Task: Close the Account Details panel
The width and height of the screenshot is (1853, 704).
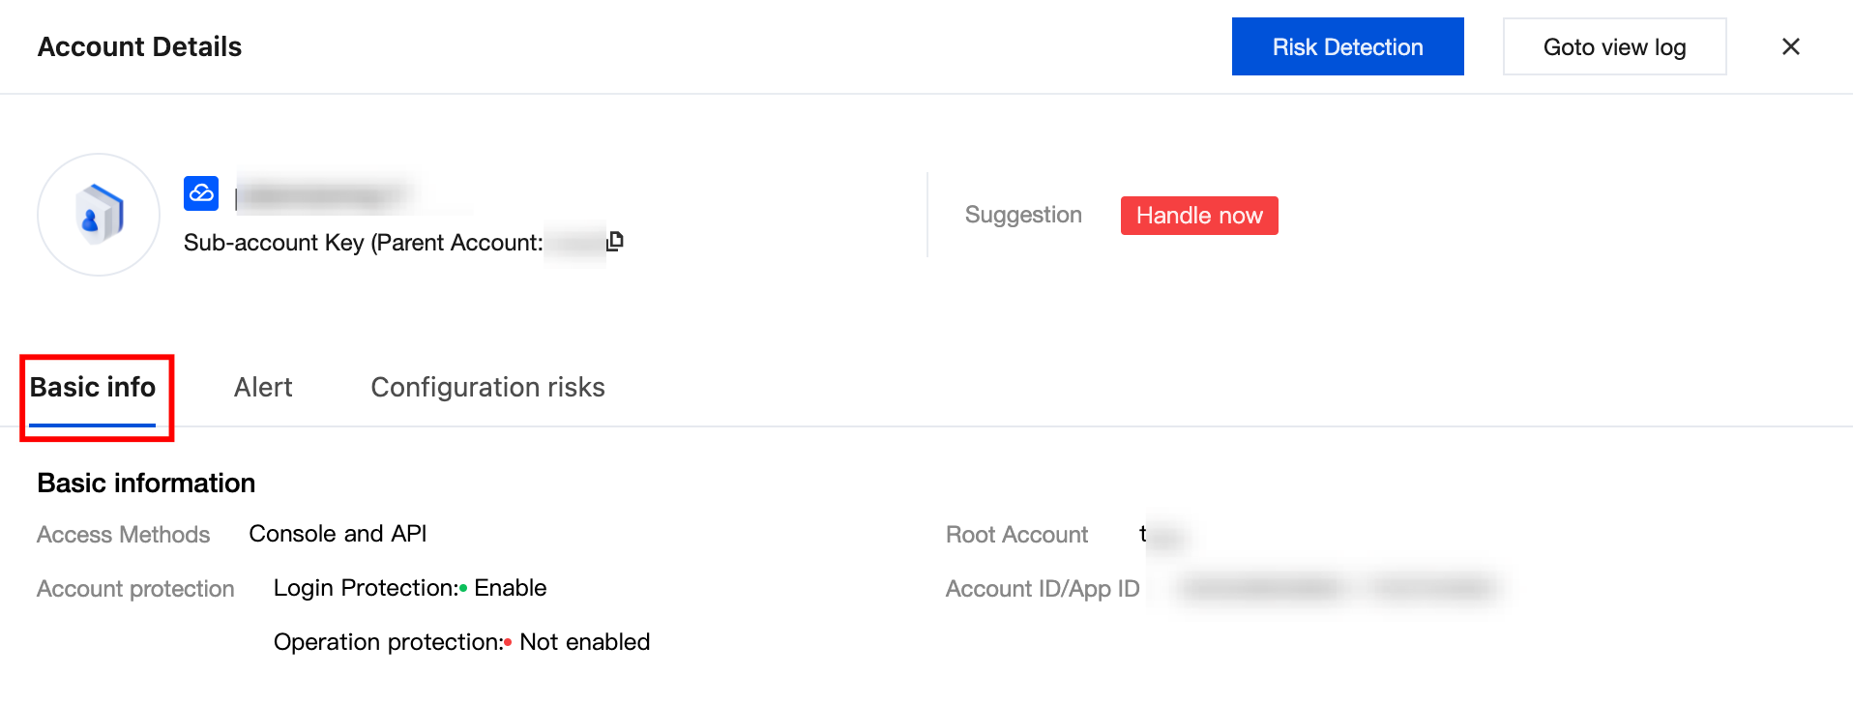Action: pyautogui.click(x=1790, y=46)
